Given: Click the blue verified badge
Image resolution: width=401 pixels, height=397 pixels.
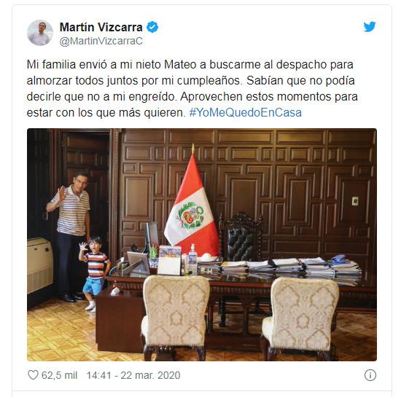Looking at the screenshot, I should coord(152,27).
